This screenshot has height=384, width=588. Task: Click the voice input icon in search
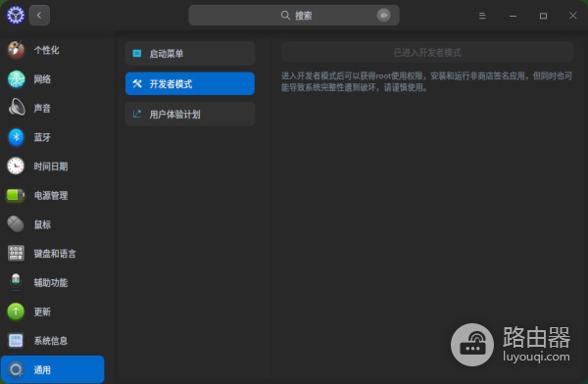tap(383, 16)
